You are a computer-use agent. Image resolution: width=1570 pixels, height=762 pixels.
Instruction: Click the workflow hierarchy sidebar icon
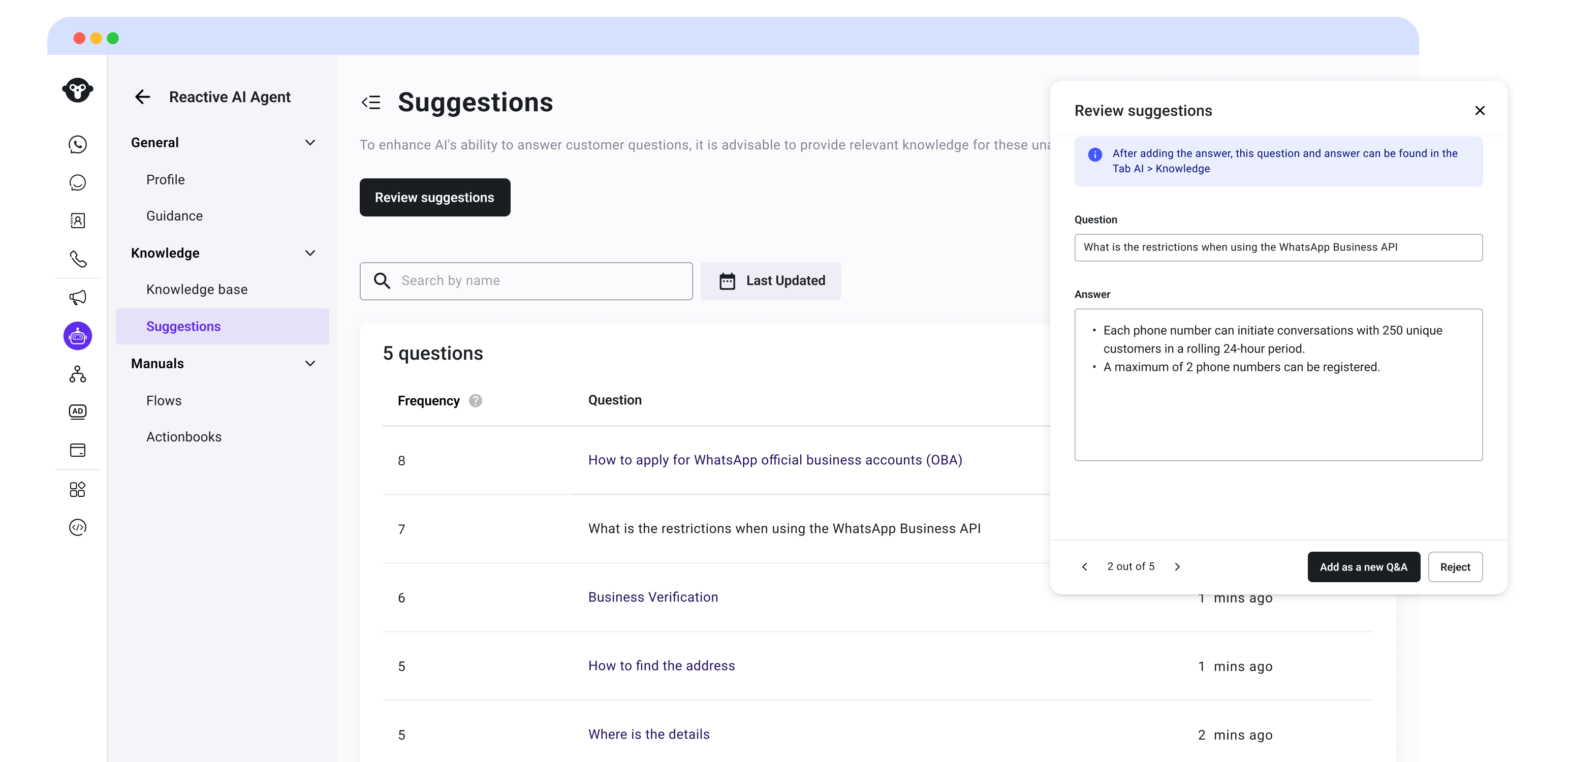(77, 374)
